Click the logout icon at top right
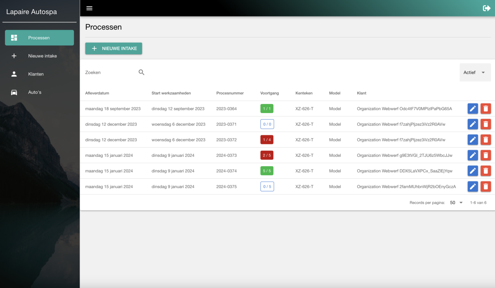The height and width of the screenshot is (288, 495). (x=486, y=8)
